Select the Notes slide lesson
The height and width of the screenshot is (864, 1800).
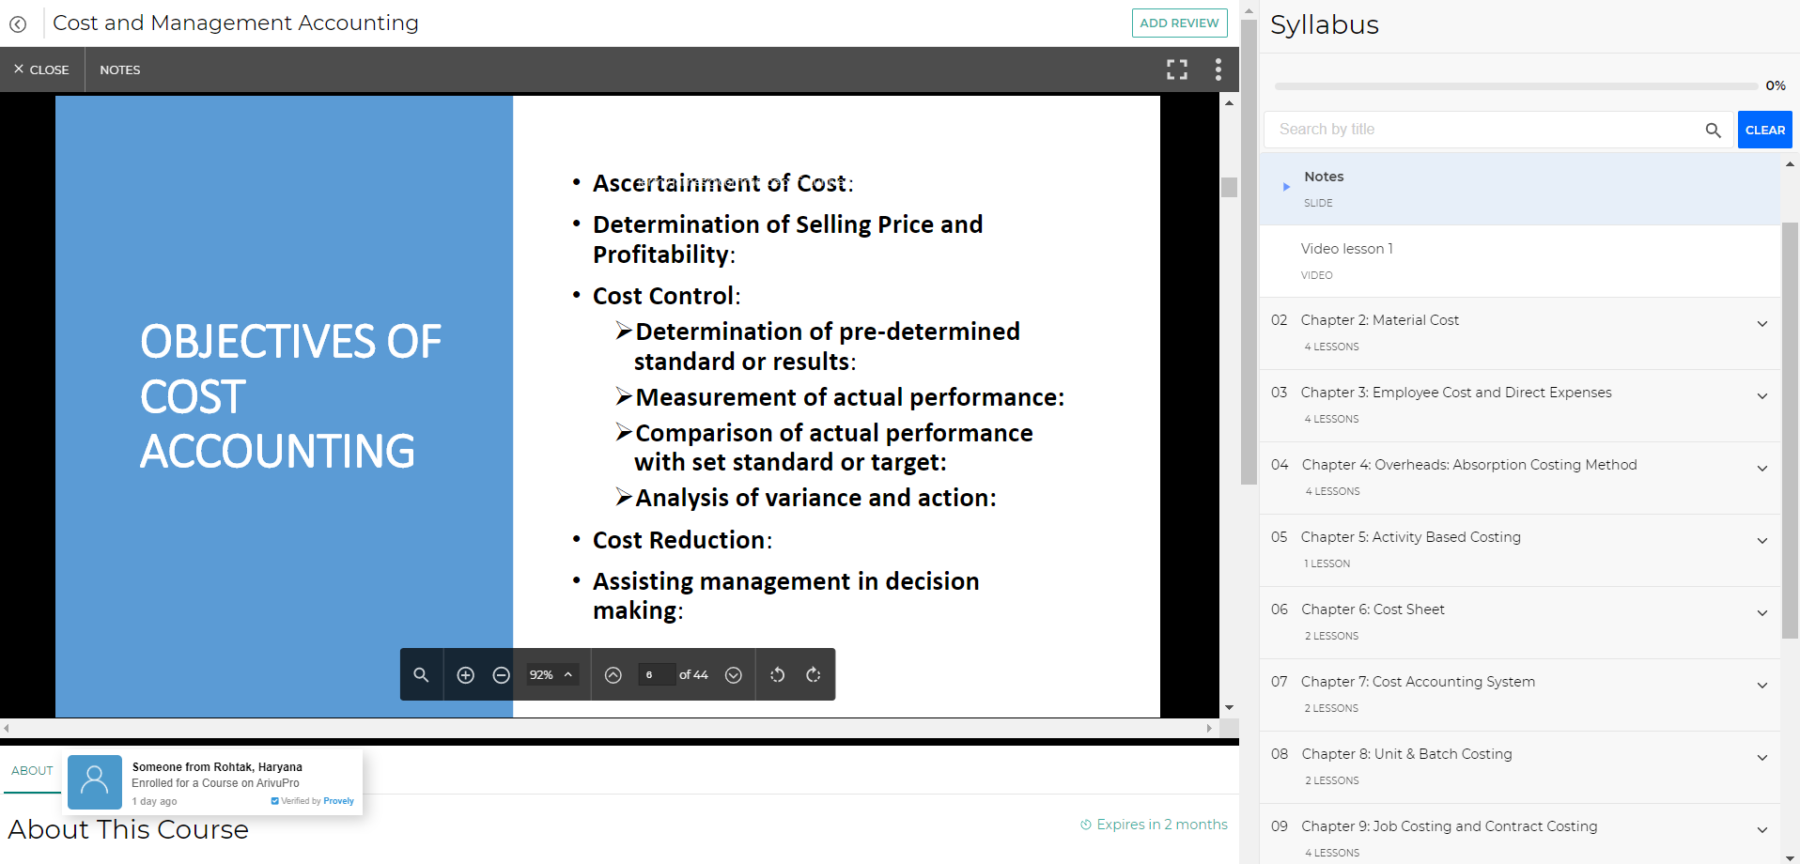point(1520,189)
